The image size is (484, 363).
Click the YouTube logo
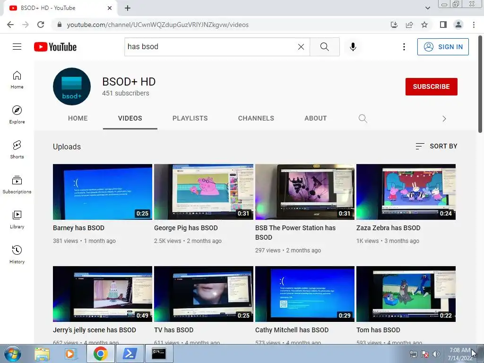(55, 47)
